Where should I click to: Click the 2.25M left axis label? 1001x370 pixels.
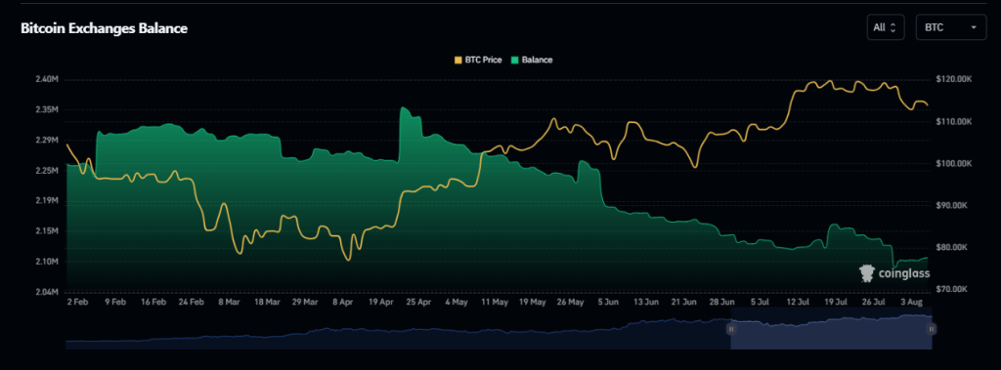(47, 170)
